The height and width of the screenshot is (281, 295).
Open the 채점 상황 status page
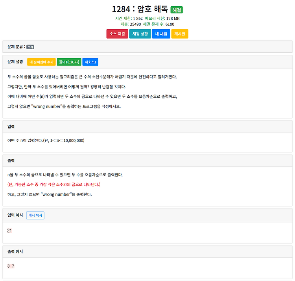140,34
